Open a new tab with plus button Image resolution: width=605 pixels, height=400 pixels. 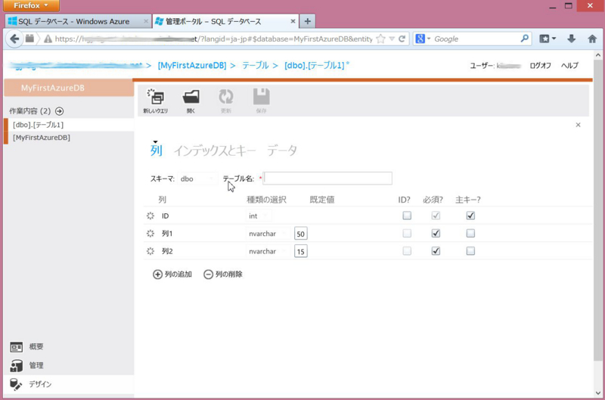pyautogui.click(x=308, y=21)
